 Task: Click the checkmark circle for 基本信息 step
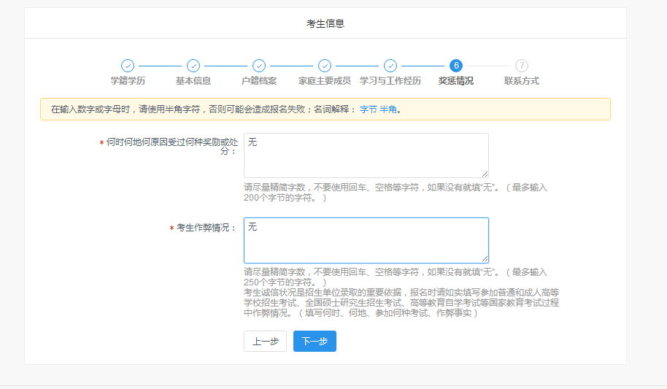point(193,66)
